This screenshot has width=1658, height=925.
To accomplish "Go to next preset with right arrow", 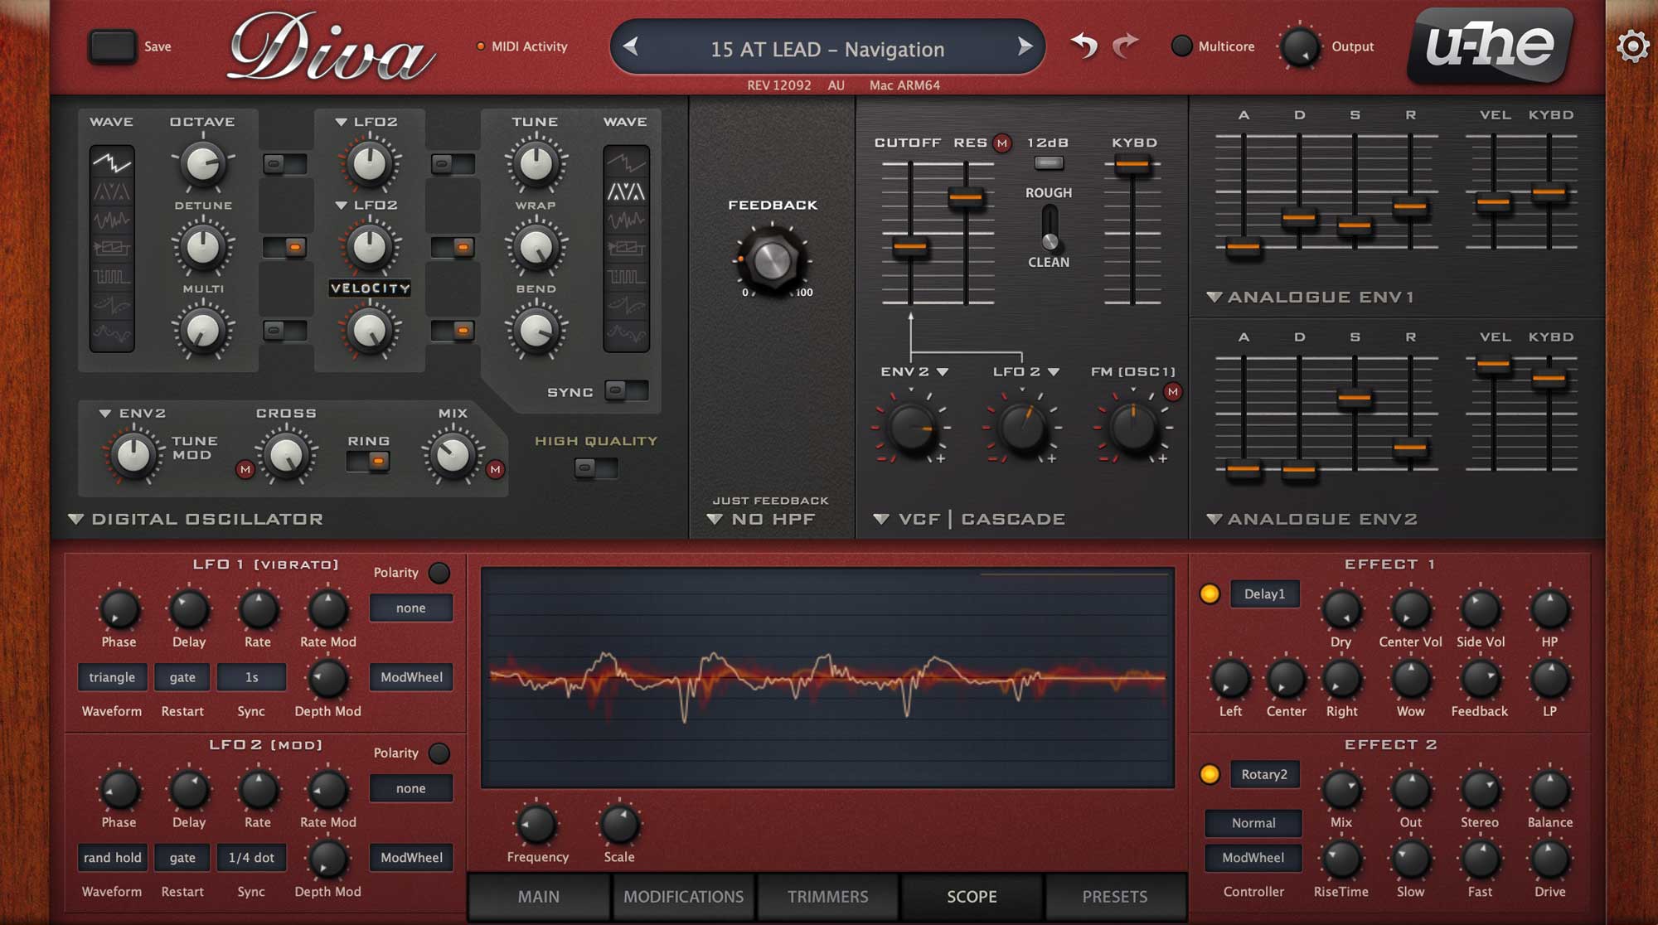I will 1025,47.
